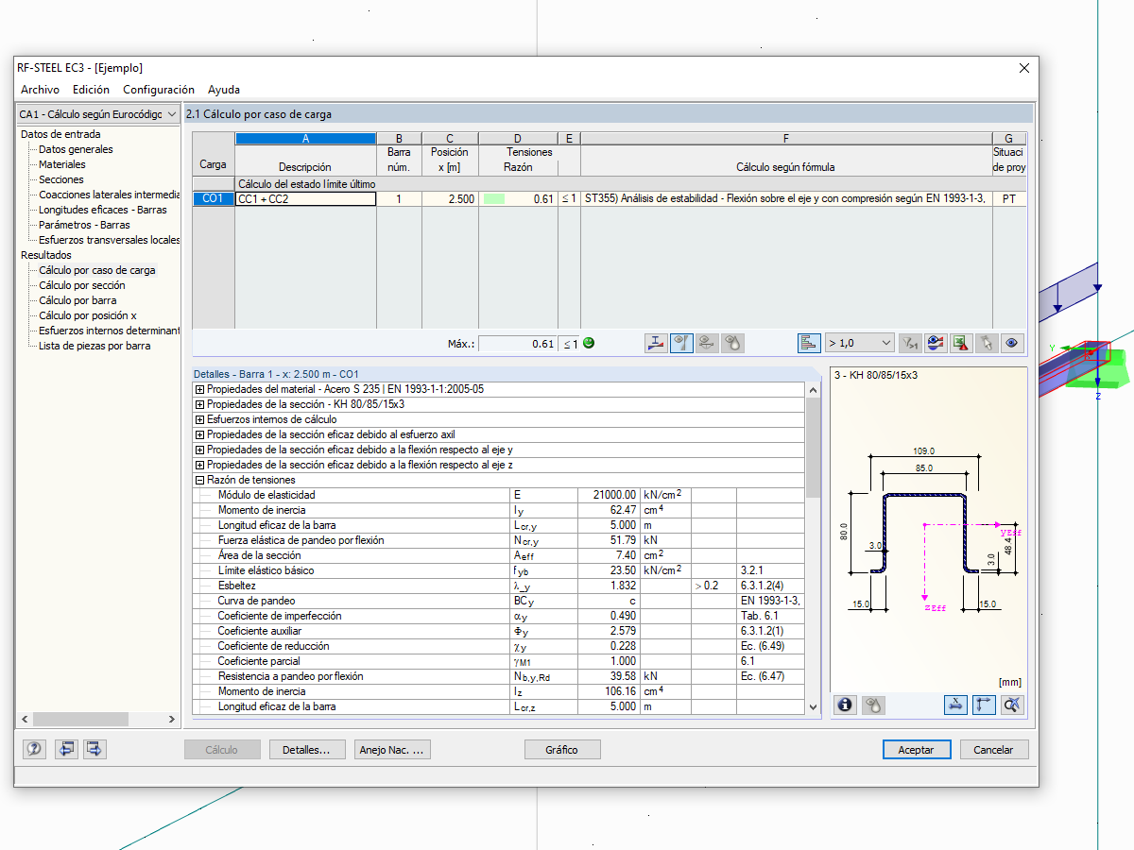Collapse the 'Razón de tensiones' section
Screen dimensions: 1134x850
[x=199, y=480]
